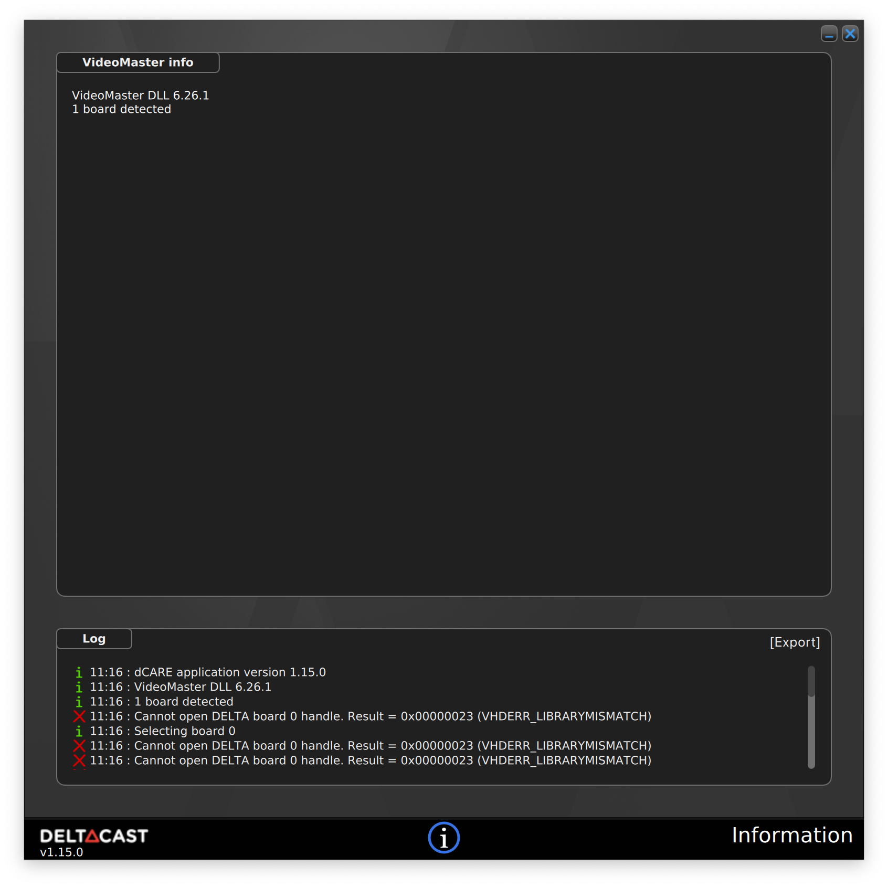
Task: Click the log panel scrollbar thumb
Action: (x=811, y=681)
